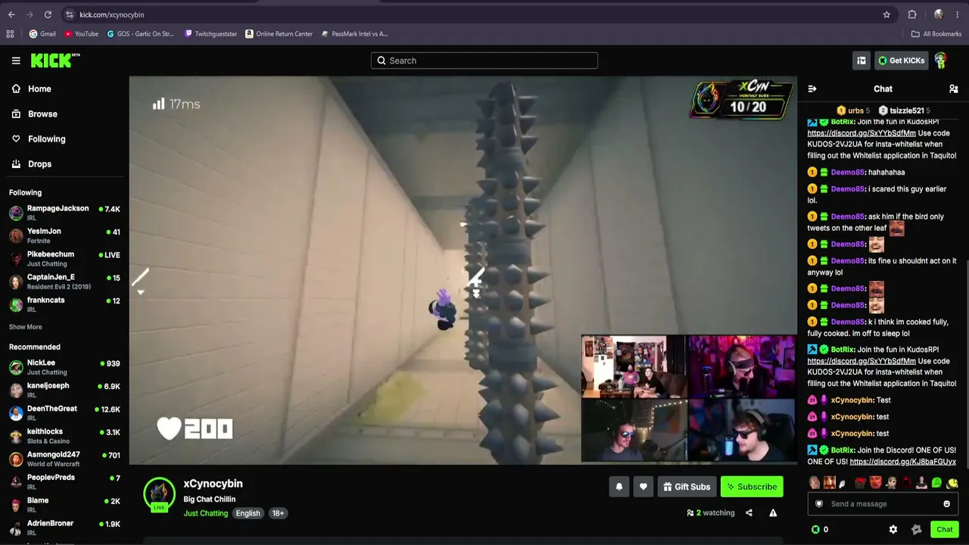Open the browser extensions menu
The width and height of the screenshot is (969, 545).
pos(912,14)
